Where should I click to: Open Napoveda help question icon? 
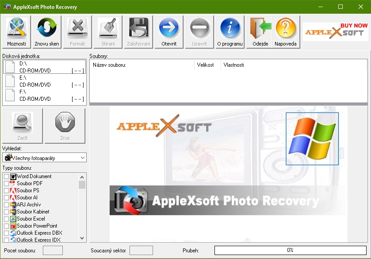(286, 32)
